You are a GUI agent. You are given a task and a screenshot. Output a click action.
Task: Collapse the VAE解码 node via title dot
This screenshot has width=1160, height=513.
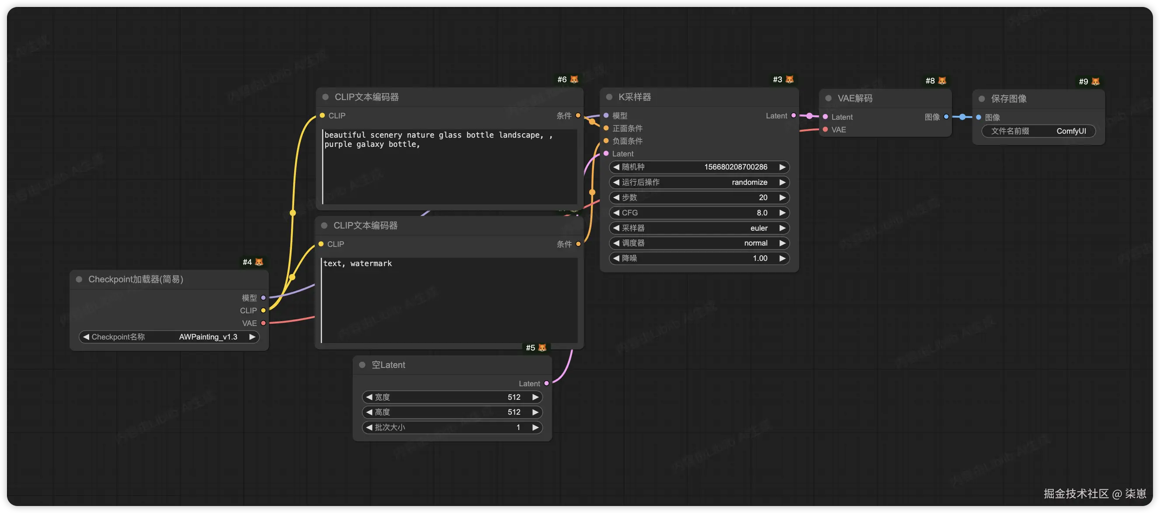(828, 98)
